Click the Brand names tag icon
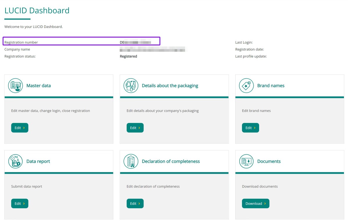 click(246, 86)
